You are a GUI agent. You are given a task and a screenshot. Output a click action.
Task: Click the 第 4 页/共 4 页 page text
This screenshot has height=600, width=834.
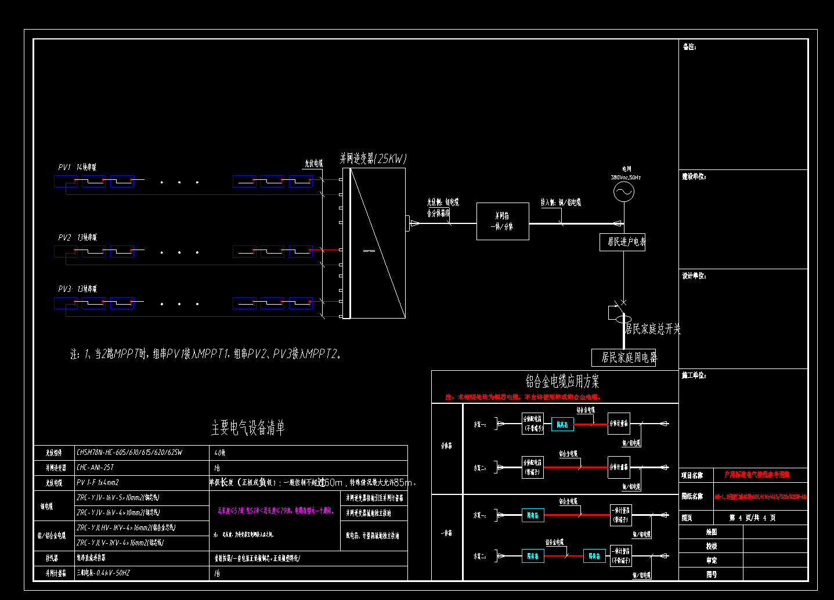752,518
